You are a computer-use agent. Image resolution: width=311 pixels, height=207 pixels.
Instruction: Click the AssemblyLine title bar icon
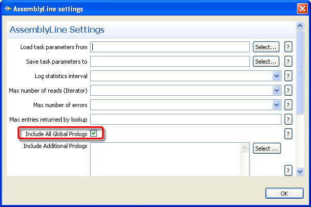tap(8, 9)
